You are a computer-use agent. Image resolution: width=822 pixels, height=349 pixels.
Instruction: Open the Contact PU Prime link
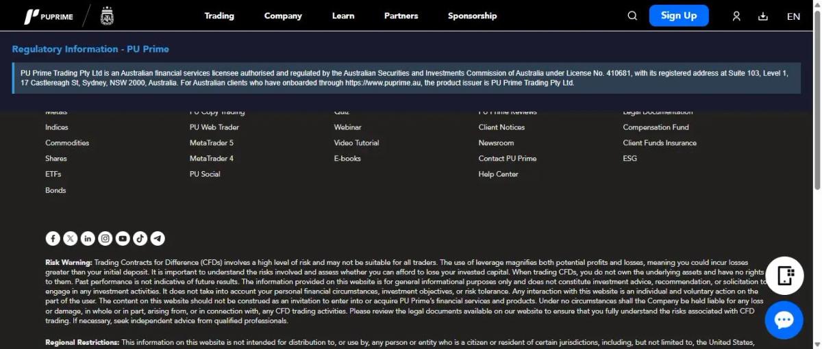[x=508, y=159]
